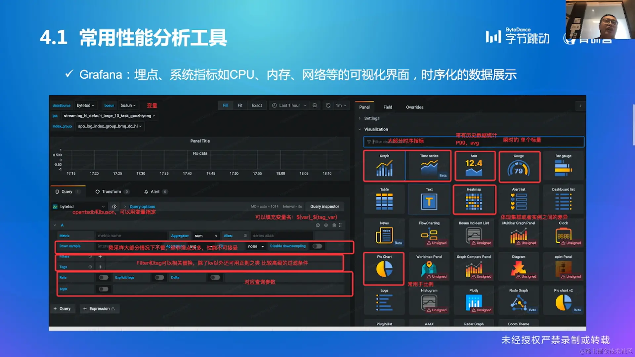Viewport: 635px width, 357px height.
Task: Choose the Stat visualization showing 12.4
Action: tap(474, 166)
